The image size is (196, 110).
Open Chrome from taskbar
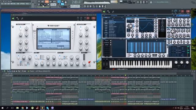point(22,108)
